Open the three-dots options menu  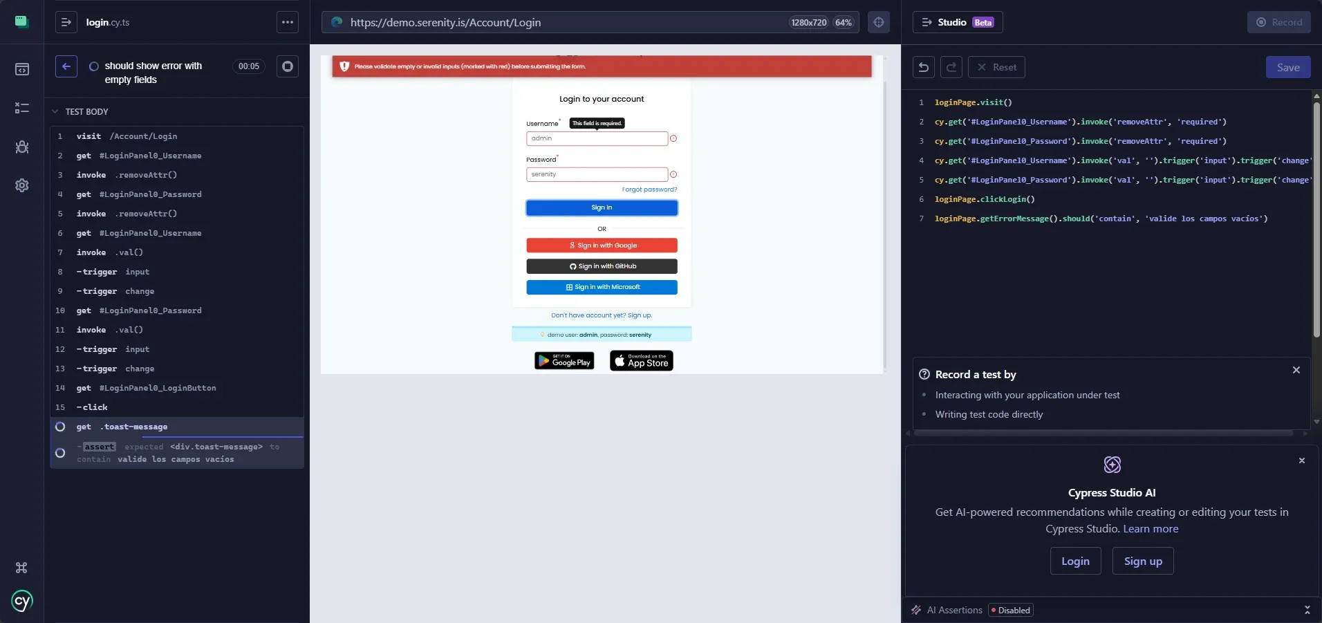(x=288, y=22)
